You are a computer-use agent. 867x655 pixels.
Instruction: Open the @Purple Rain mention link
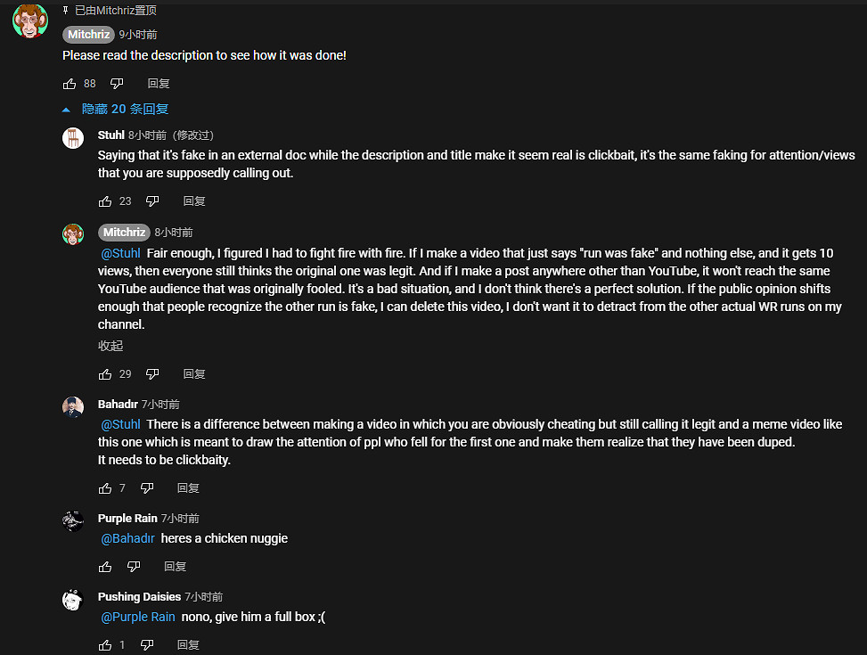138,617
